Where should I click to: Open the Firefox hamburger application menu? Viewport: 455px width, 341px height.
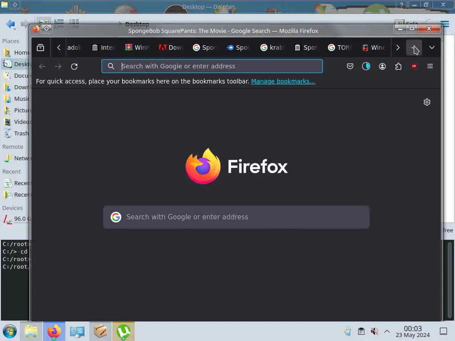pos(430,66)
